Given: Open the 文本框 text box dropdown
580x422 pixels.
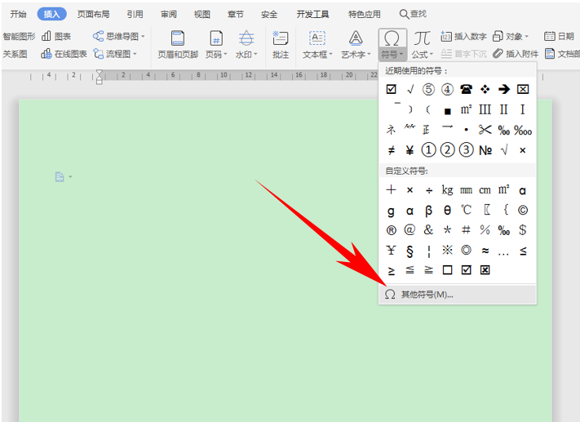Looking at the screenshot, I should pos(317,45).
